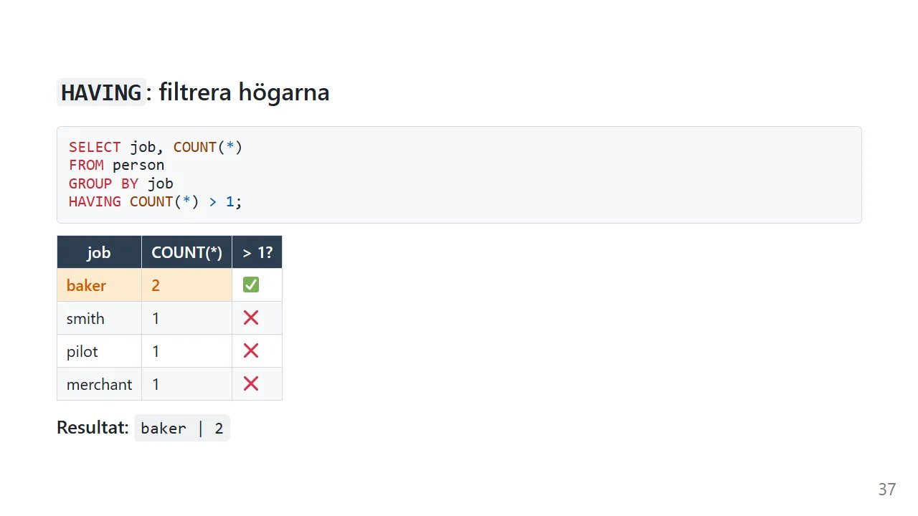
Task: Click the HAVING keyword in the SQL query
Action: point(95,201)
